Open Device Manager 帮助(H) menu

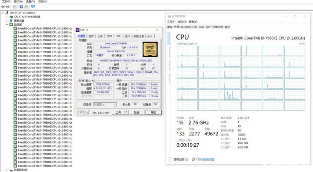(43, 1)
